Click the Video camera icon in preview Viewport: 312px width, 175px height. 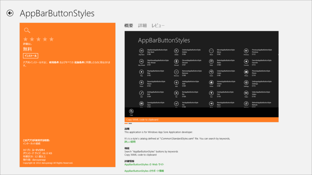(x=246, y=93)
